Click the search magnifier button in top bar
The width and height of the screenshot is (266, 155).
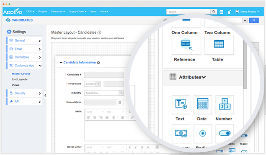pyautogui.click(x=214, y=12)
